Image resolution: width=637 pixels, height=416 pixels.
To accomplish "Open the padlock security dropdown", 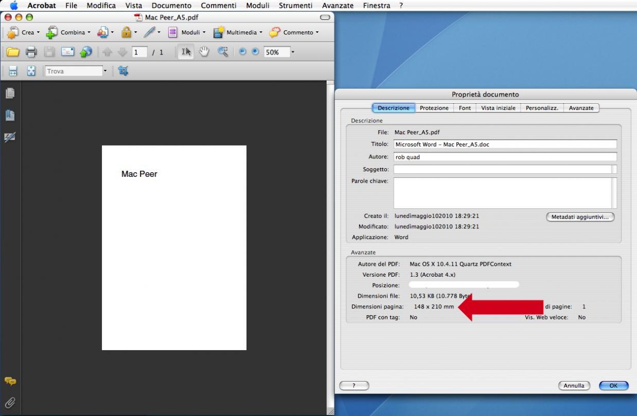I will [129, 32].
